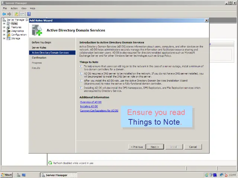Click 'Introduction to Active Directory Domain Services' heading
Viewport: 238px width, 178px height.
[112, 43]
